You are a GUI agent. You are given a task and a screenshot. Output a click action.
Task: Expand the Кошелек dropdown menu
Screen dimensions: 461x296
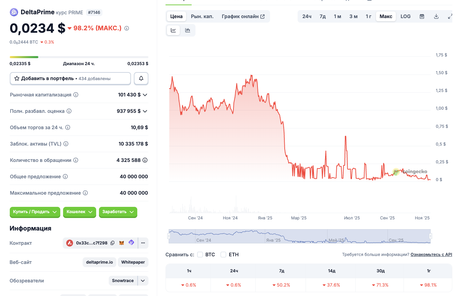click(x=79, y=212)
